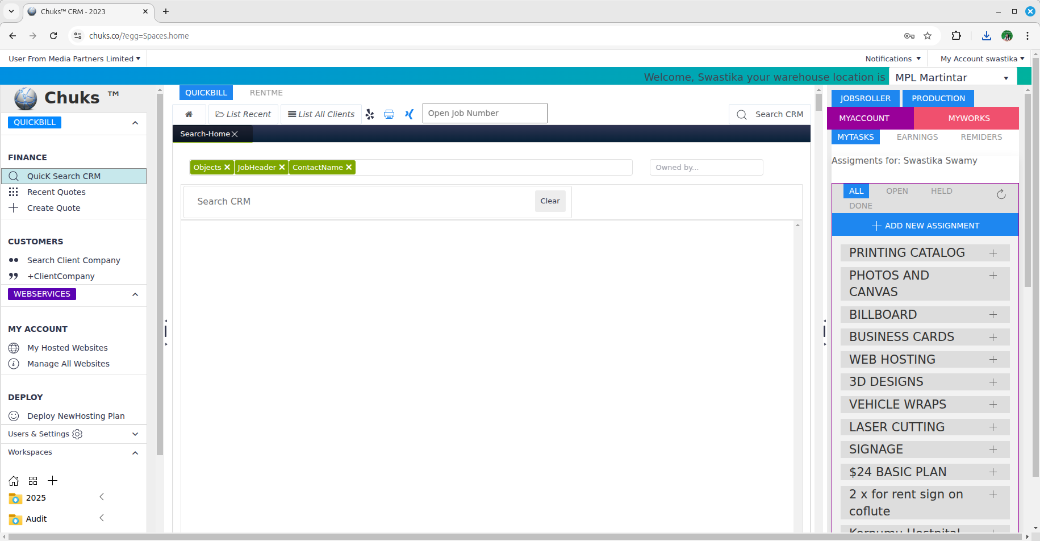The image size is (1040, 541).
Task: Expand the Users & Settings section
Action: coord(135,434)
